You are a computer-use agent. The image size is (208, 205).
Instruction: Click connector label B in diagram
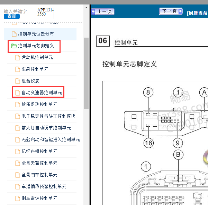(x=178, y=155)
